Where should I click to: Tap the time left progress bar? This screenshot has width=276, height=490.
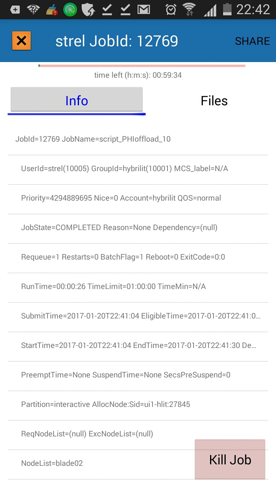142,66
